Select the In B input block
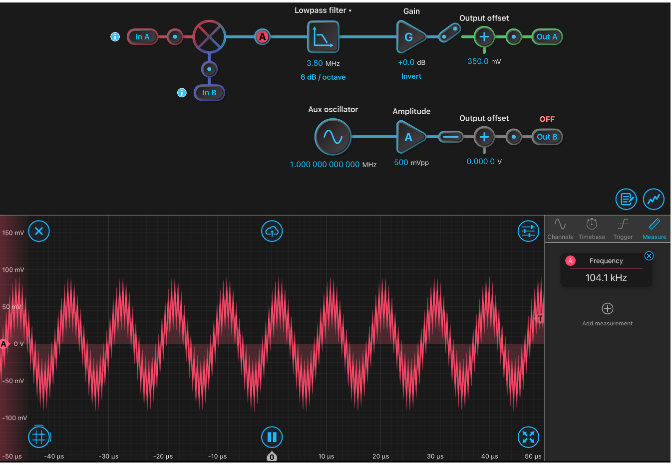 tap(209, 93)
